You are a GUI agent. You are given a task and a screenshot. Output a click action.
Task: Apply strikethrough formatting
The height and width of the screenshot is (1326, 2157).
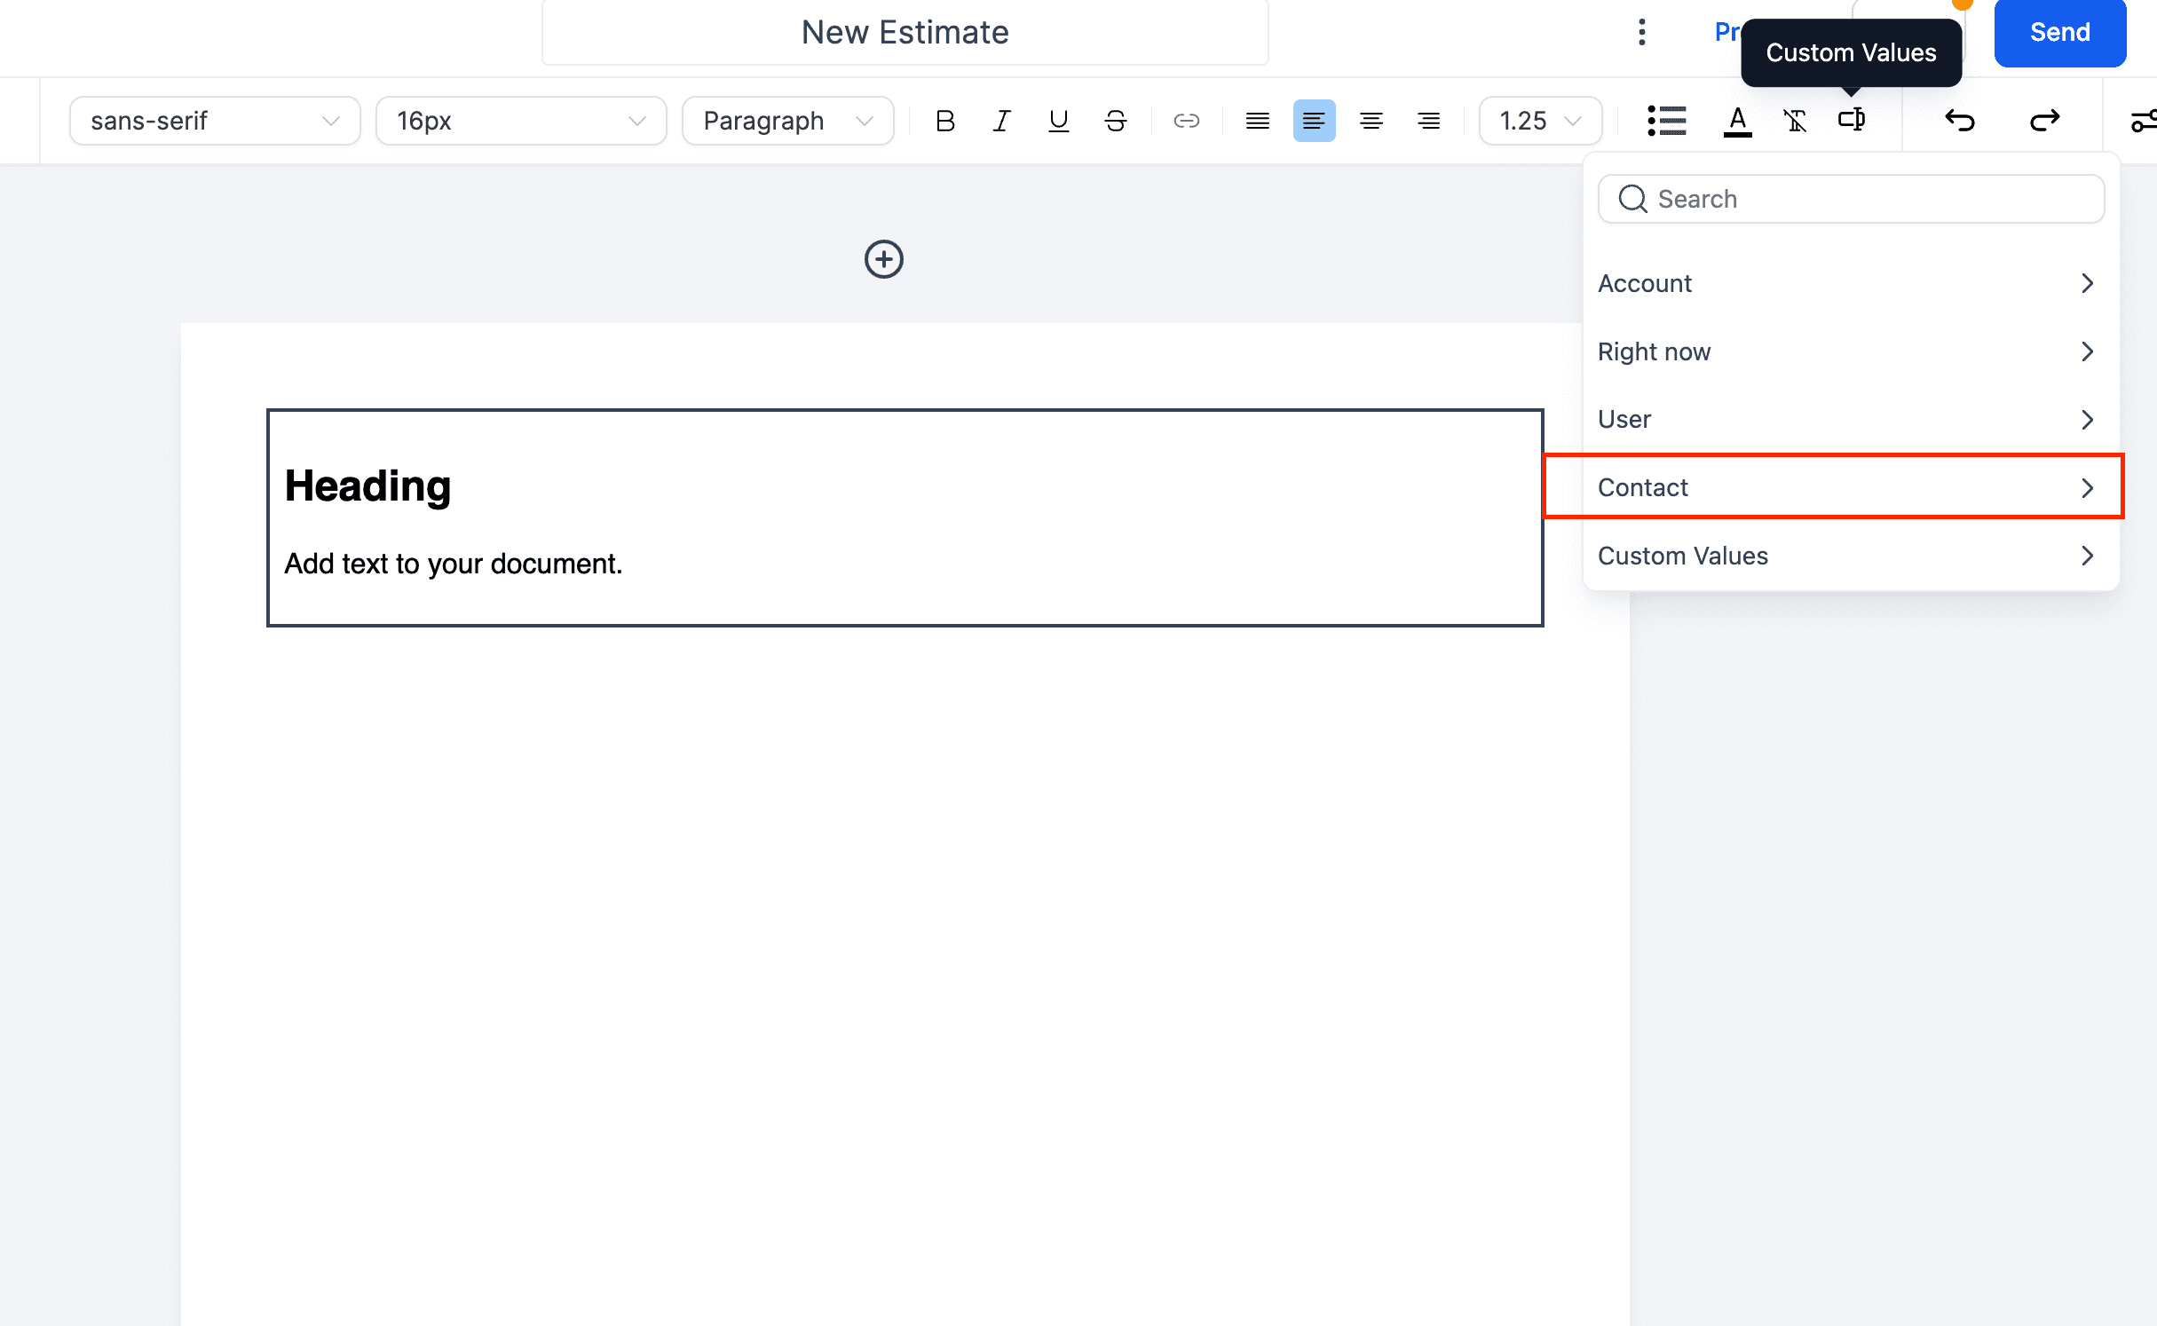tap(1116, 121)
